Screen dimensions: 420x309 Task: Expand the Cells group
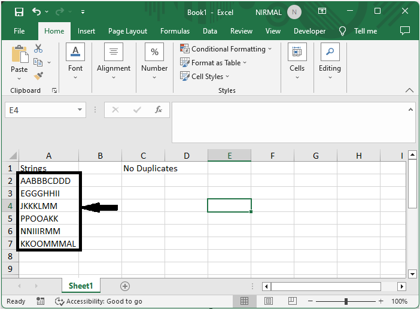[x=297, y=61]
